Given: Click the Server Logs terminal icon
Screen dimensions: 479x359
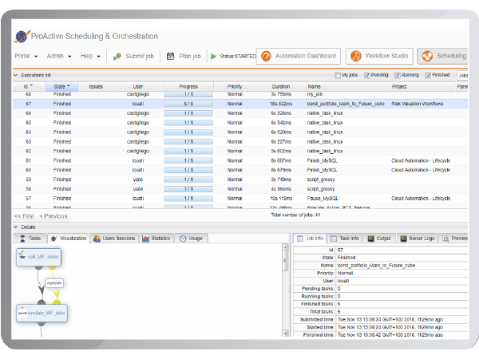Looking at the screenshot, I should (x=403, y=239).
